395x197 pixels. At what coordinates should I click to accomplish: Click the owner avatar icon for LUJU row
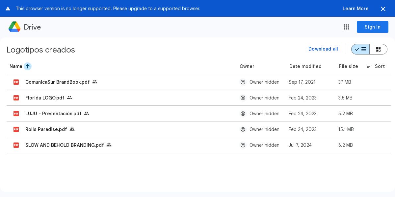pyautogui.click(x=243, y=114)
